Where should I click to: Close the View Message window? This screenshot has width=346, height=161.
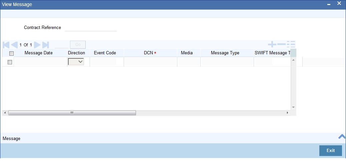coord(339,4)
